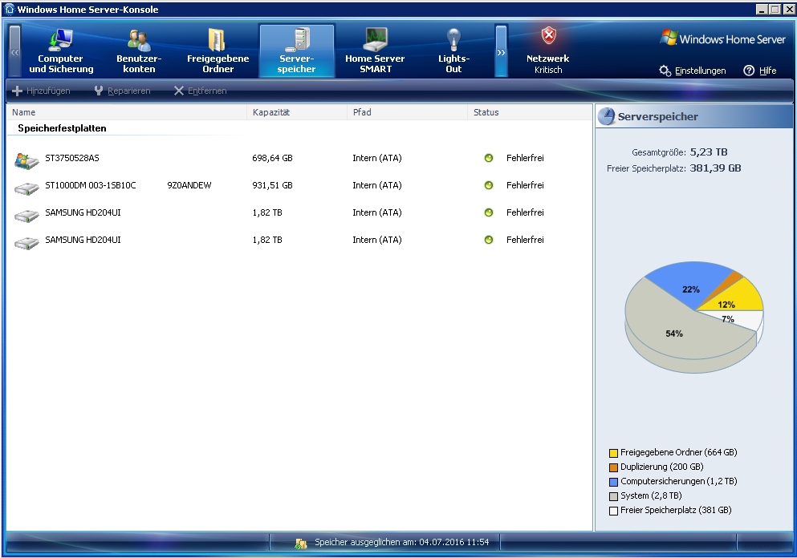Click free space value 381,39 GB
Screen dimensions: 797x558
pyautogui.click(x=715, y=168)
